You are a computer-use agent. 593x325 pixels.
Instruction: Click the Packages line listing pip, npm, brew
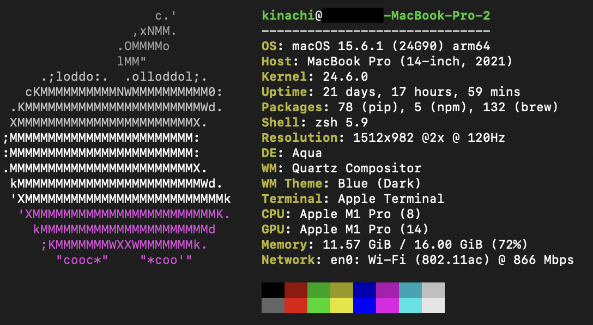410,107
